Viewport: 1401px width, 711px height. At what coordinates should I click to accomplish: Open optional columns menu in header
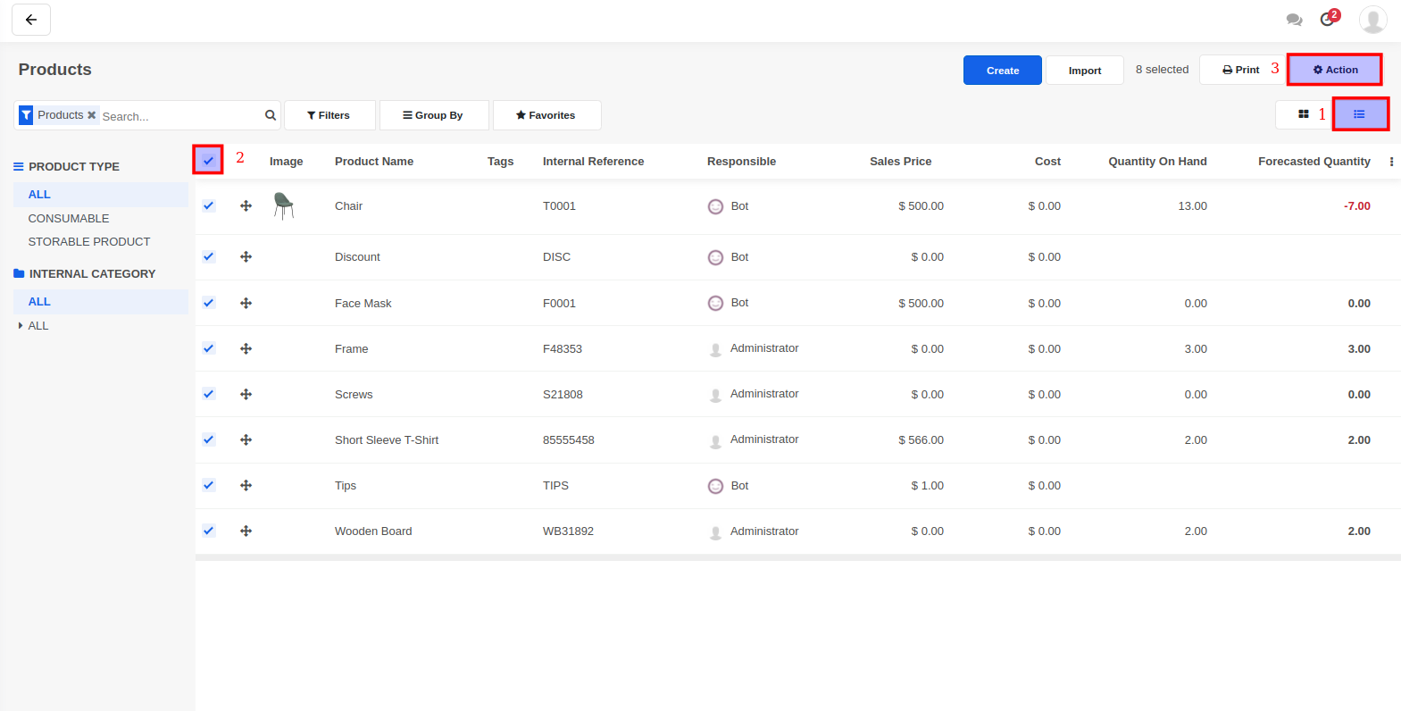[x=1391, y=162]
